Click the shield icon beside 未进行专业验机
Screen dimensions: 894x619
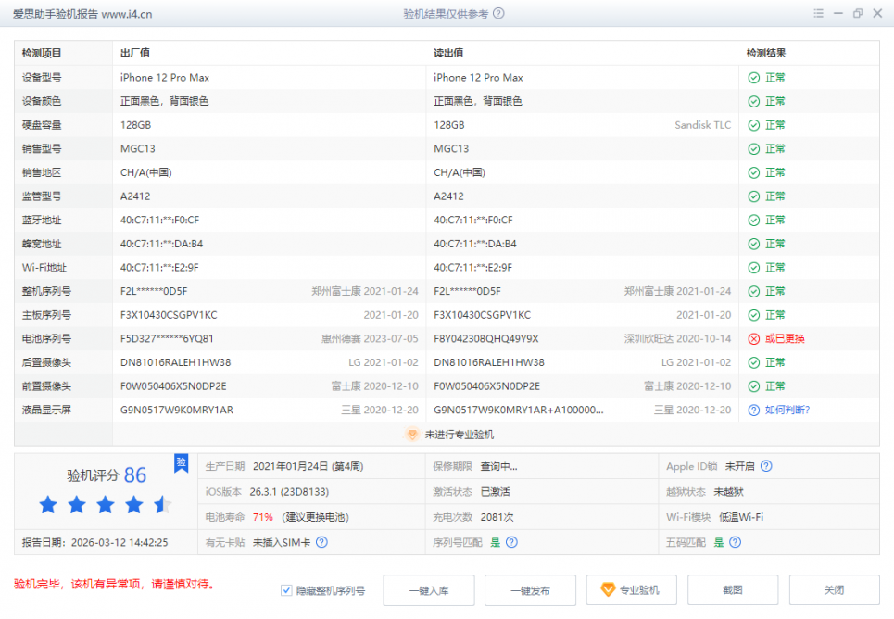click(413, 434)
